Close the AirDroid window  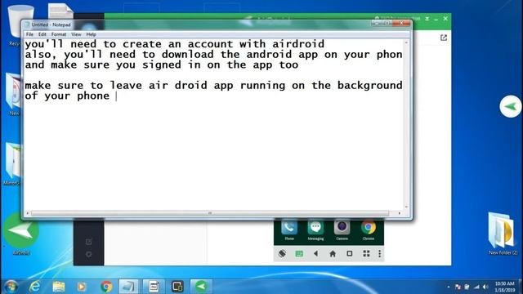click(445, 19)
